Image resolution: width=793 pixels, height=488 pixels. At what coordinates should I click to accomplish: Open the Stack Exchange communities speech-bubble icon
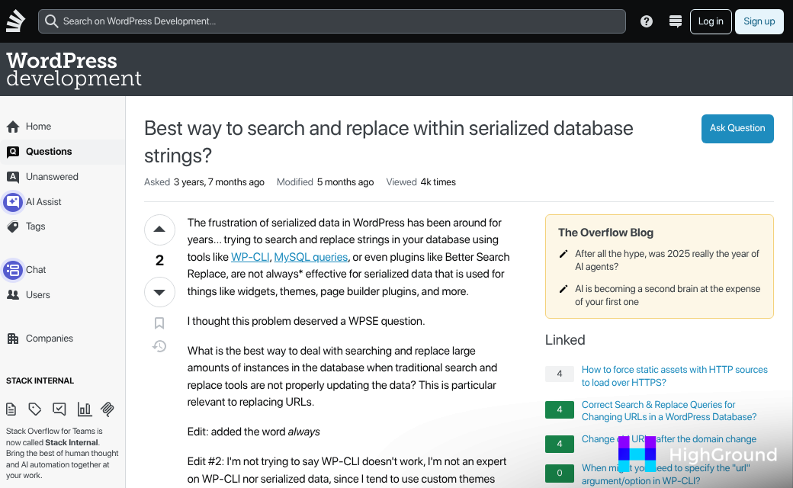675,21
